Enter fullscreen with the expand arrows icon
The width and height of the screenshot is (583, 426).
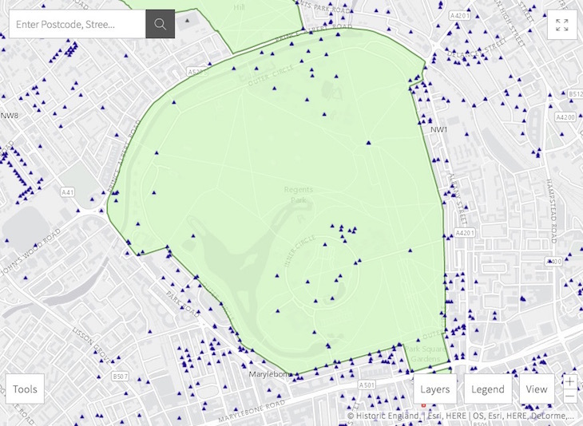(x=562, y=25)
